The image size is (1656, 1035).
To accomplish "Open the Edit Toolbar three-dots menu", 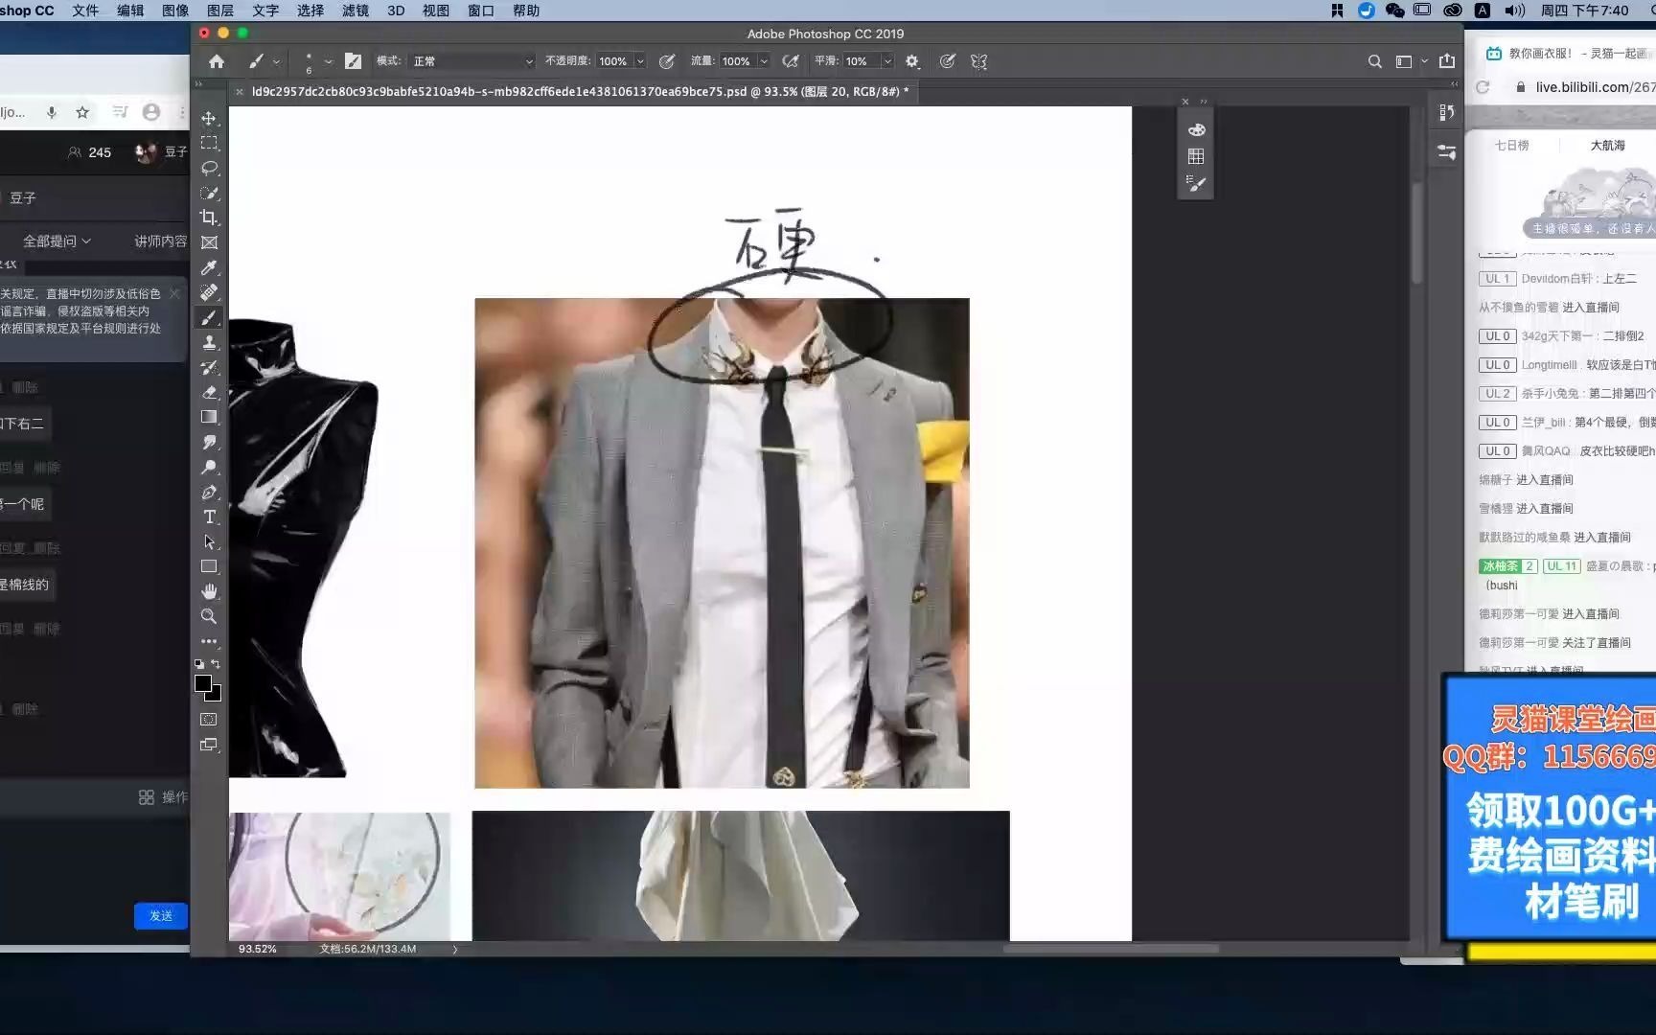I will point(209,641).
